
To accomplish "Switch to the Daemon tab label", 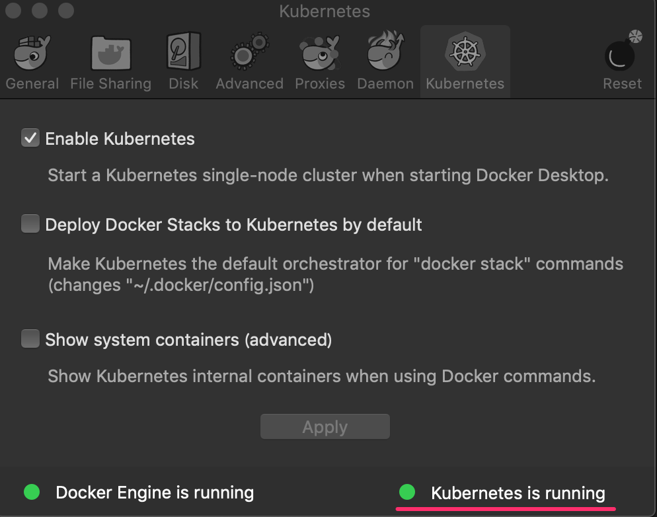I will (385, 84).
